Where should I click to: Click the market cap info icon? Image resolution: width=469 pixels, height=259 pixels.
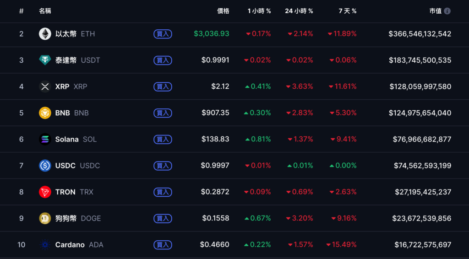point(447,11)
